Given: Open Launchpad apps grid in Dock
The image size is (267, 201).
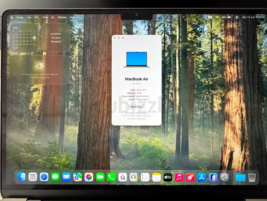Looking at the screenshot, I should 33,177.
